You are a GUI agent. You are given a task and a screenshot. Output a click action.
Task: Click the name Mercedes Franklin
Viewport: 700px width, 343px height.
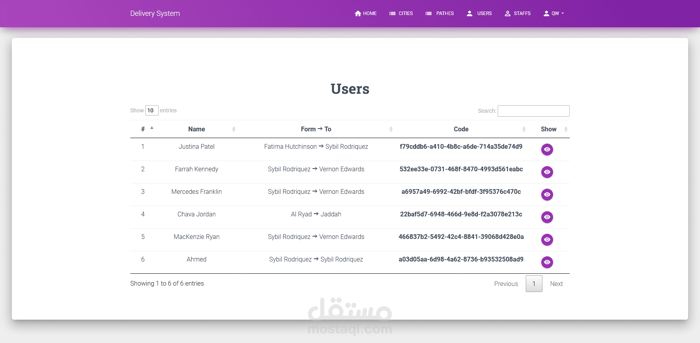(196, 191)
